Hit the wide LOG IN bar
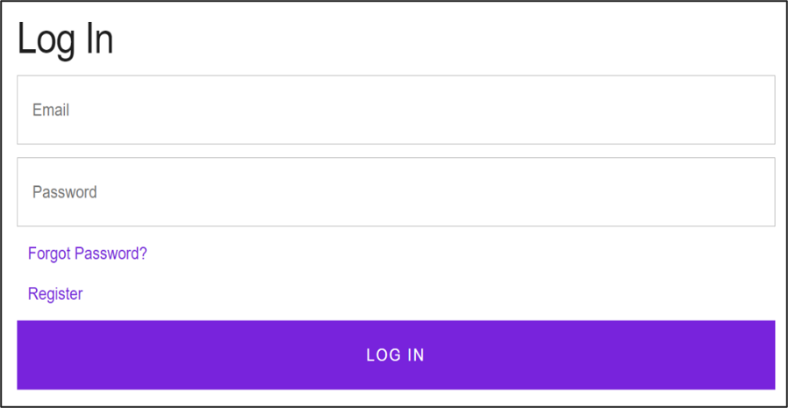The height and width of the screenshot is (408, 788). (x=395, y=354)
